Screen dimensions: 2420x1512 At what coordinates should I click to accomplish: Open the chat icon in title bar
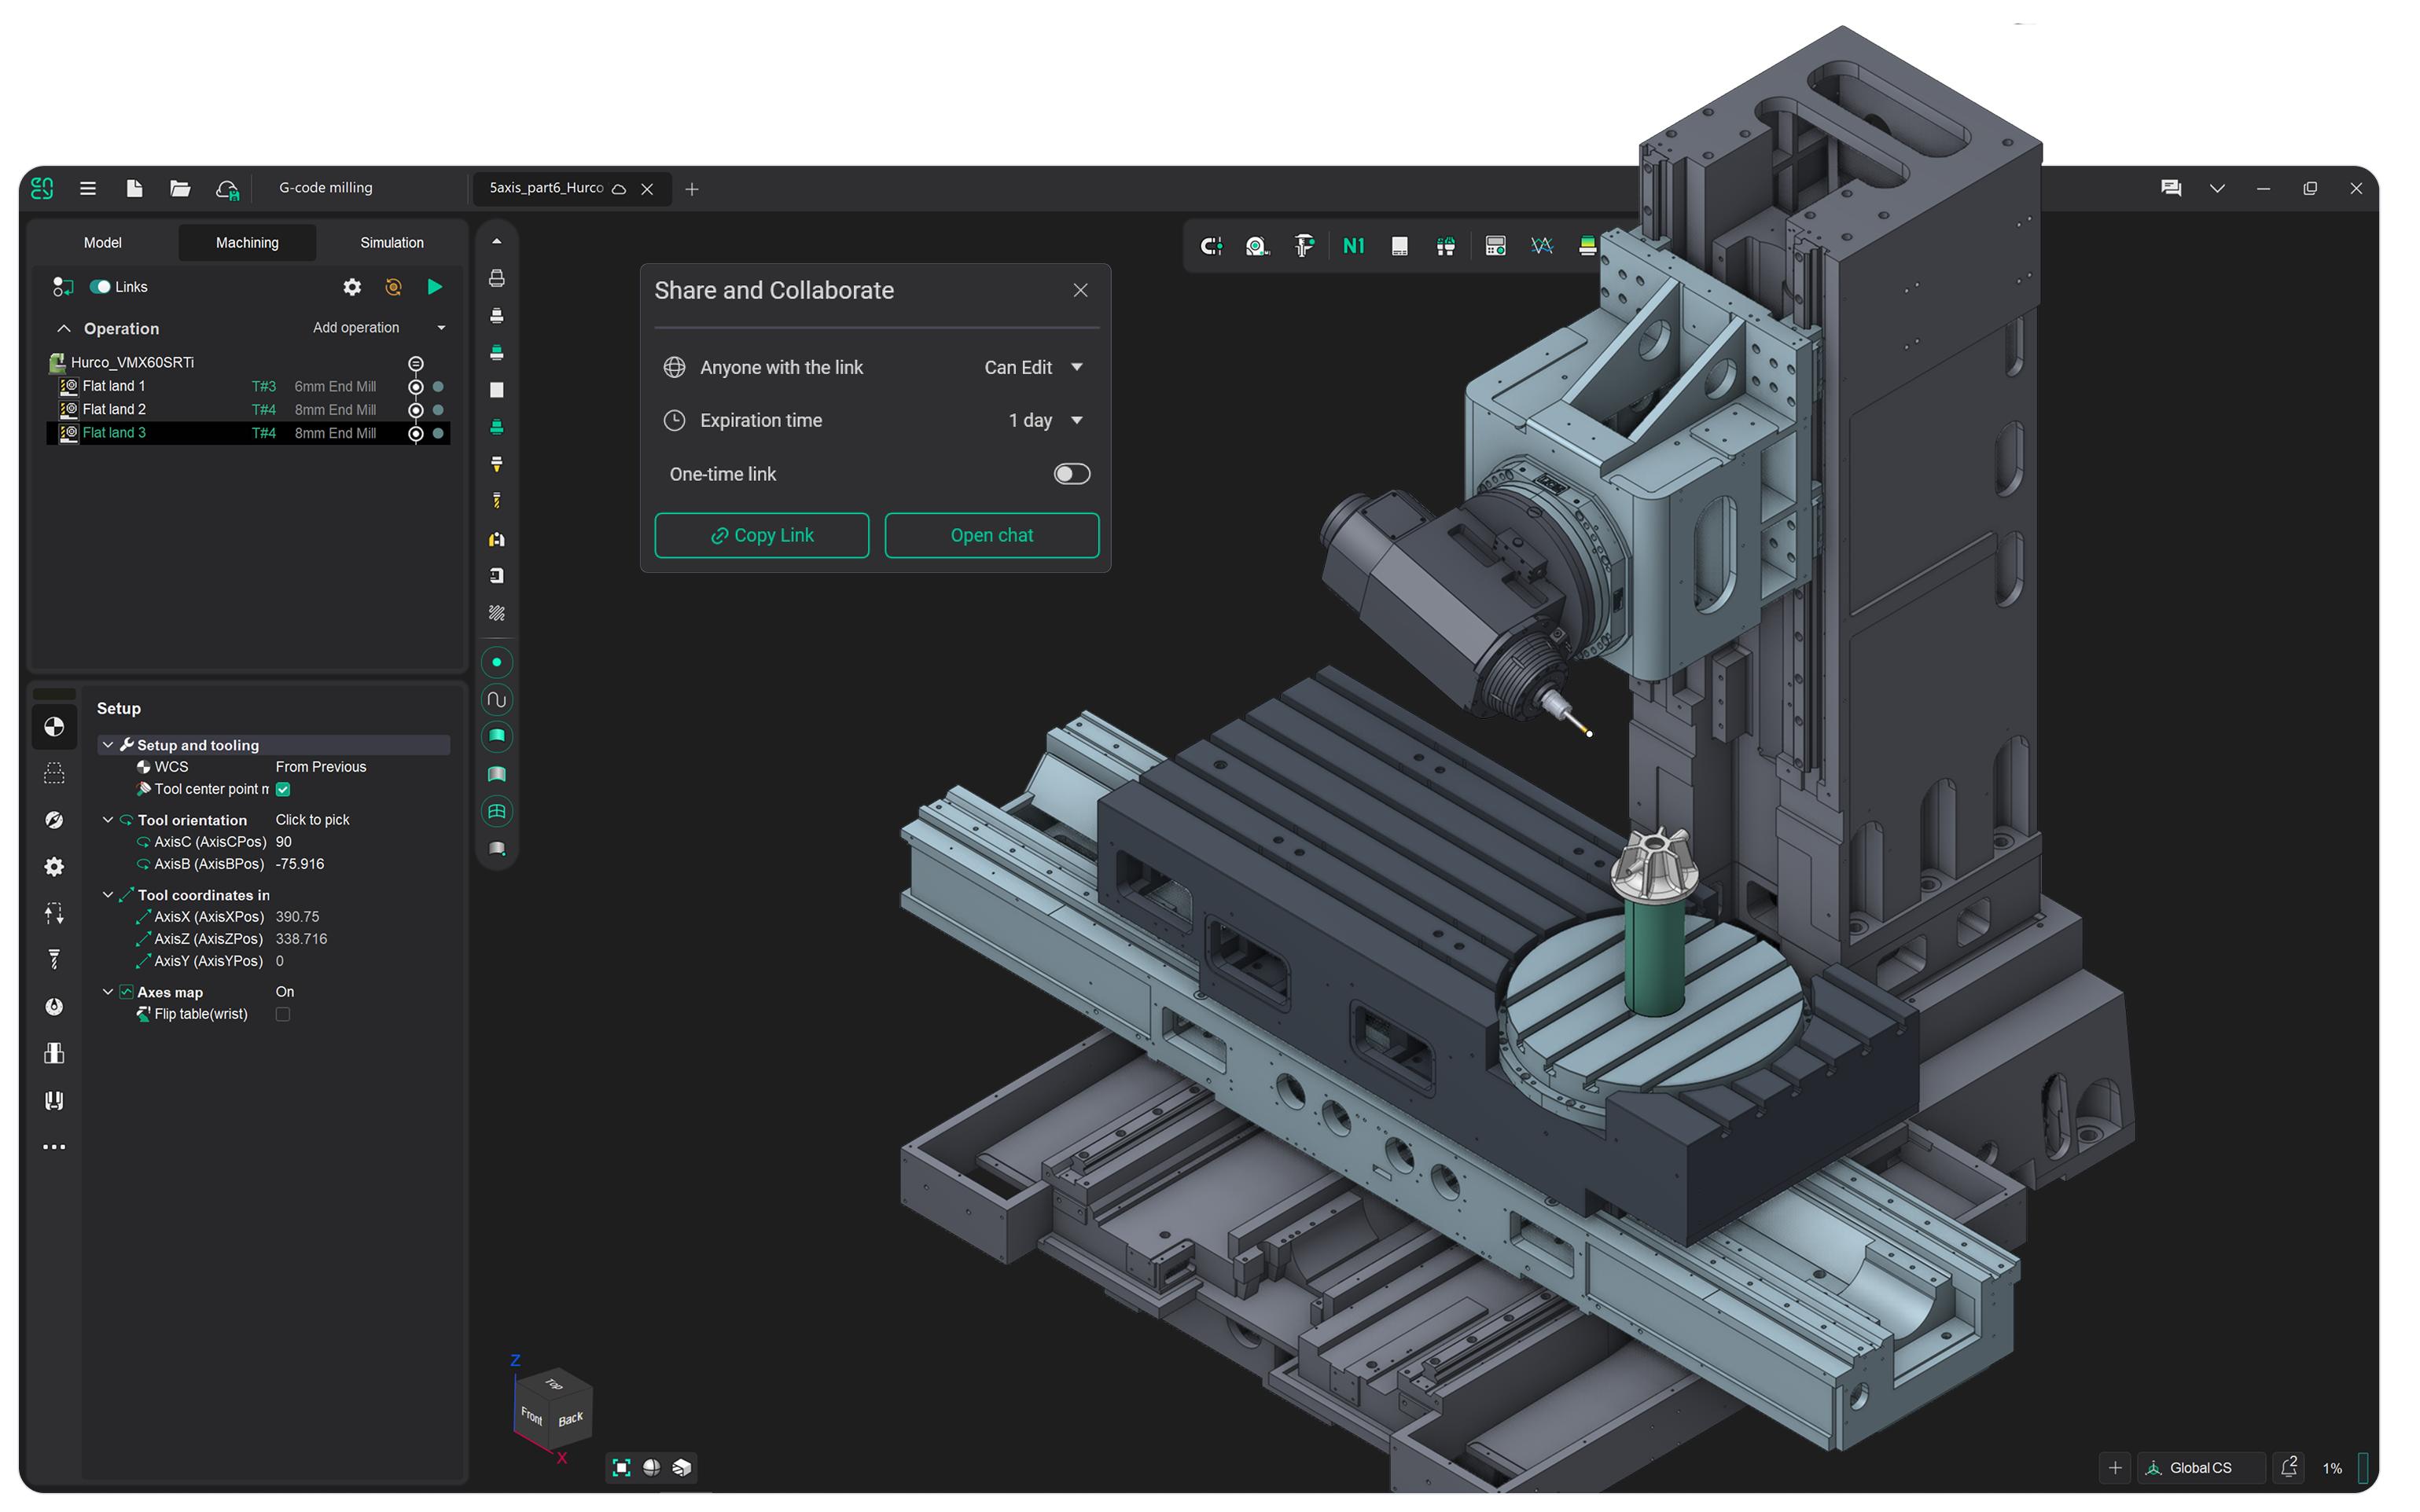(x=2170, y=188)
